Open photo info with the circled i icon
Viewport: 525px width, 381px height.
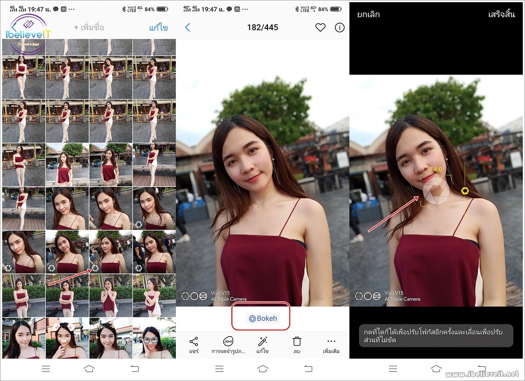pyautogui.click(x=339, y=28)
